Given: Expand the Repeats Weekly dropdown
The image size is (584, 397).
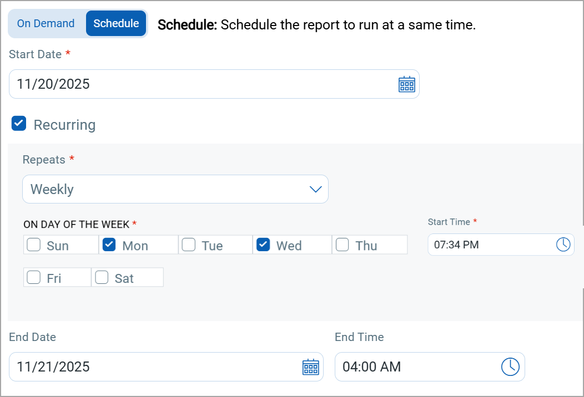Looking at the screenshot, I should coord(167,190).
